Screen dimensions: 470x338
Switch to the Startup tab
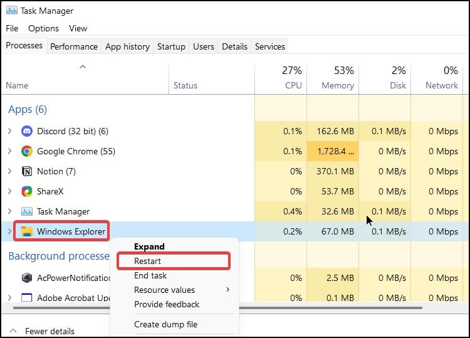click(171, 46)
